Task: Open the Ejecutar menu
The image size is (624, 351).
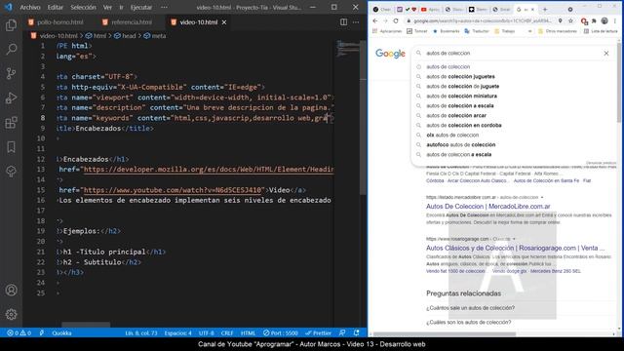Action: pyautogui.click(x=141, y=7)
